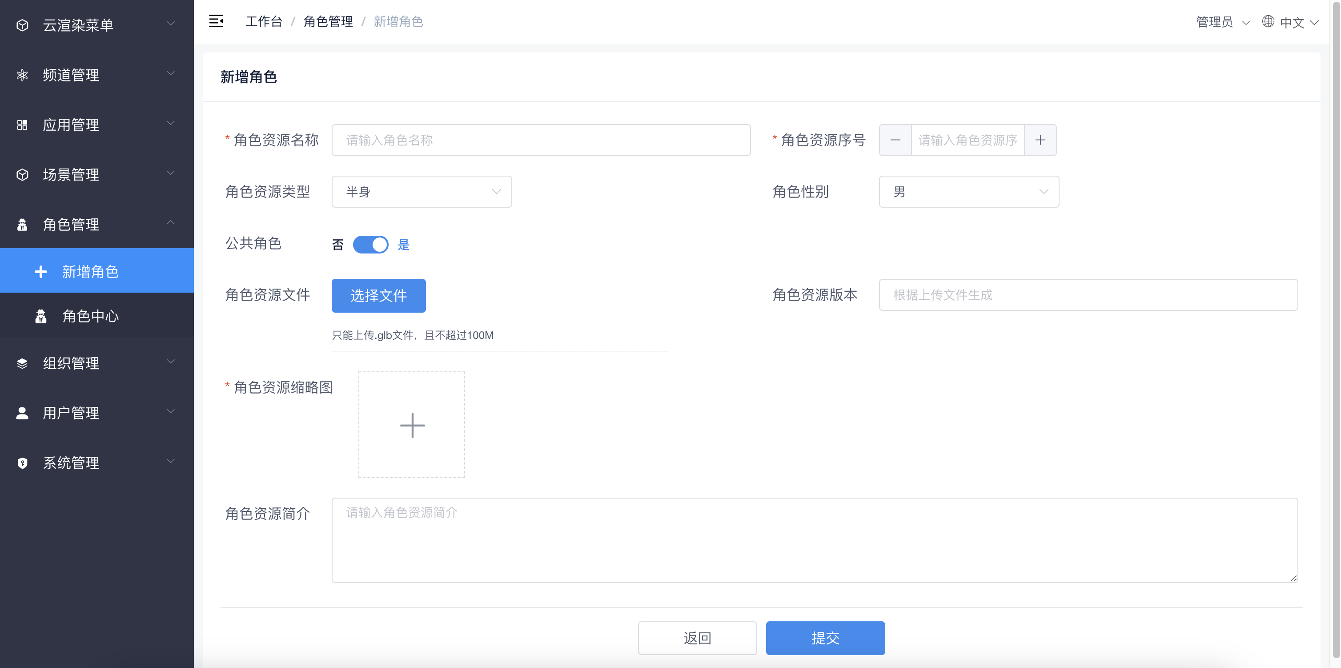This screenshot has width=1341, height=668.
Task: Open the 频道管理 menu
Action: [97, 75]
